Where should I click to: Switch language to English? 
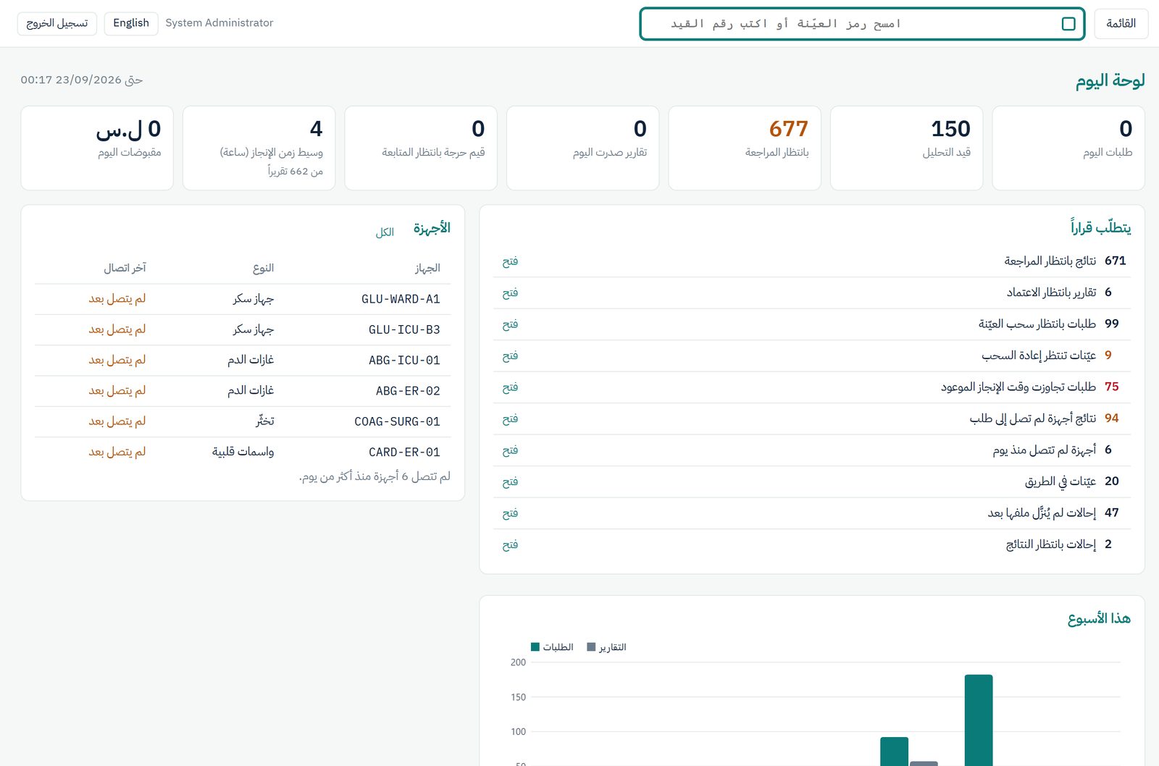point(131,23)
